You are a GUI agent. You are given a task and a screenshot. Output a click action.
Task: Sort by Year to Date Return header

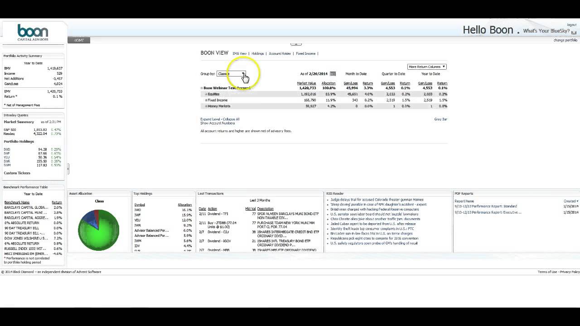[442, 83]
